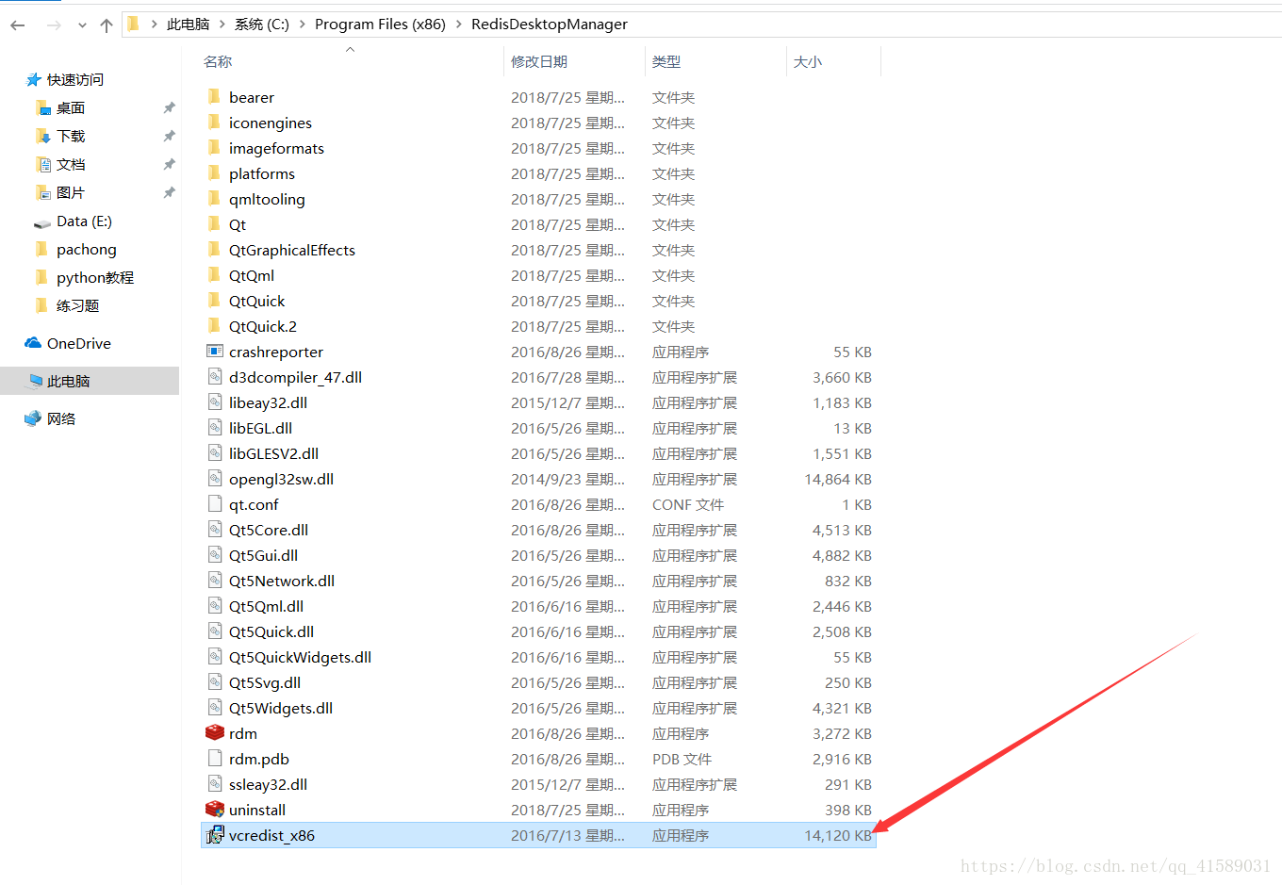Open 文档 in quick access sidebar
The image size is (1282, 885).
pos(71,164)
